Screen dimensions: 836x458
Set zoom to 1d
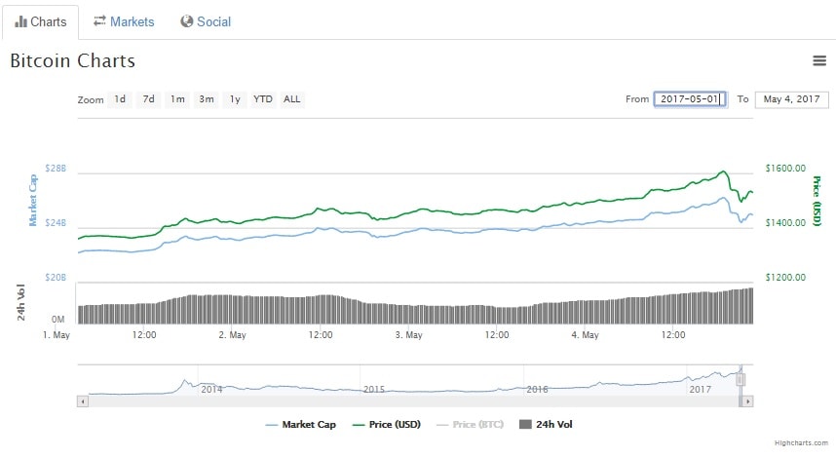[120, 99]
